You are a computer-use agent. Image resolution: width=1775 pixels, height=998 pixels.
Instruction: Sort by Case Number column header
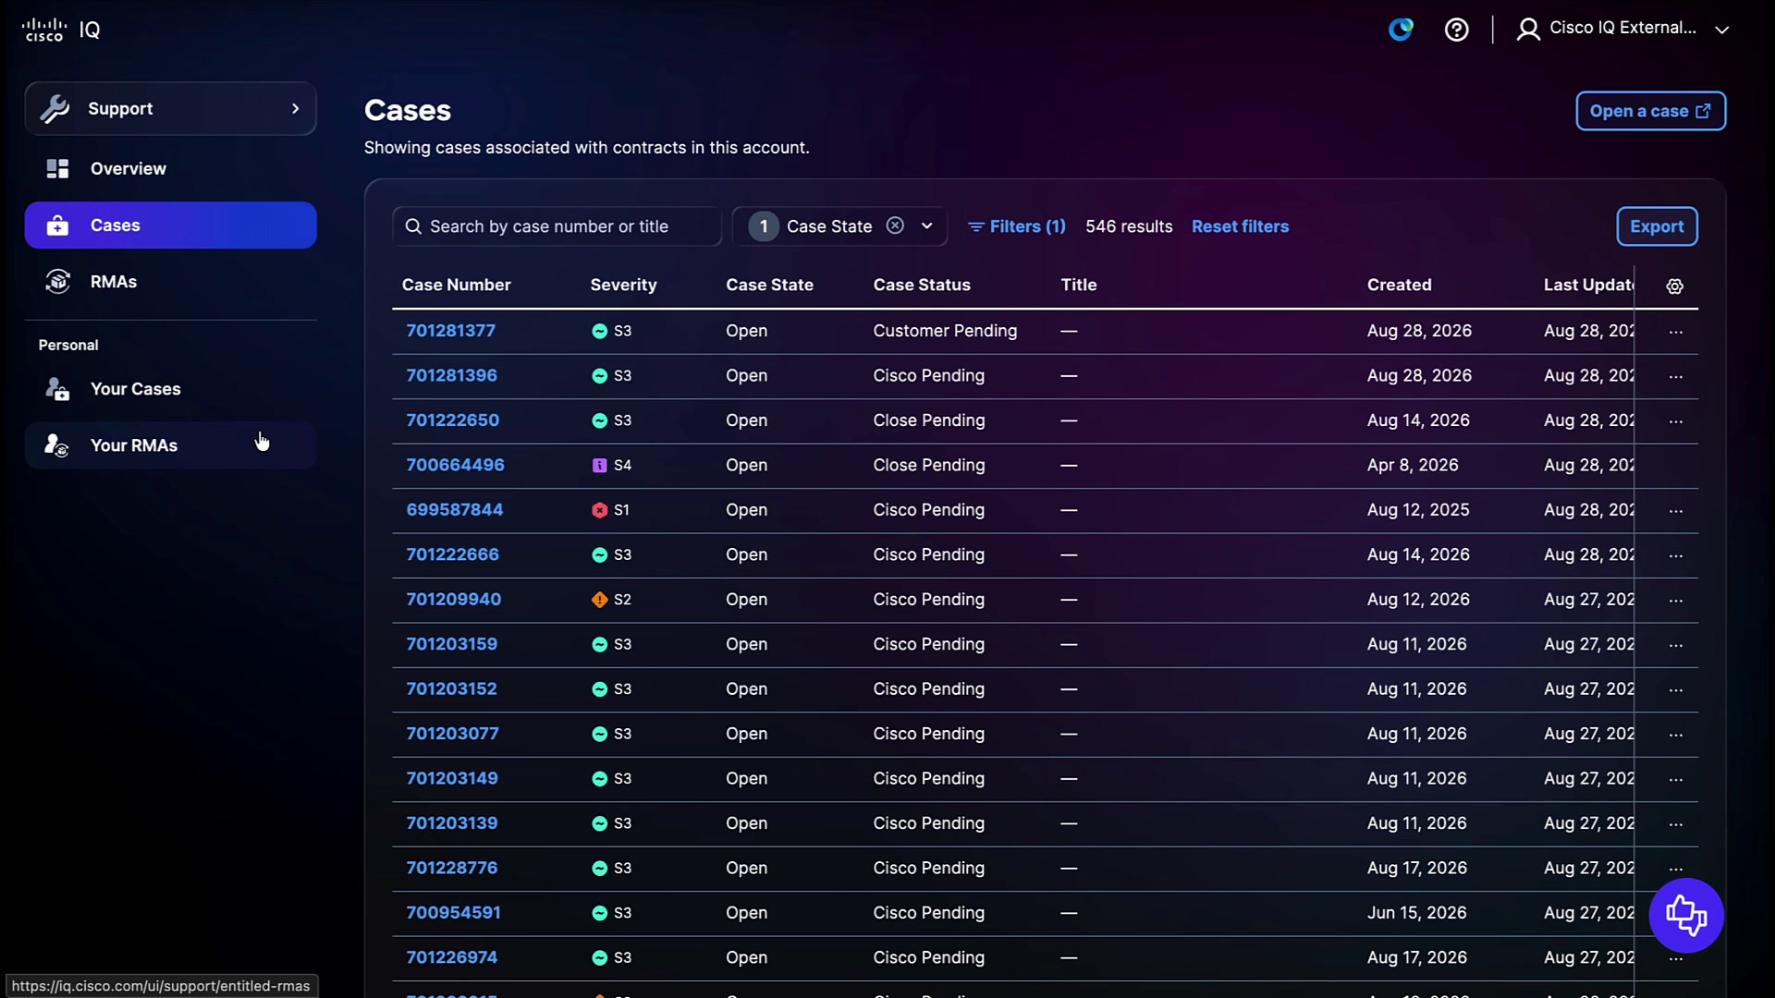(x=456, y=285)
